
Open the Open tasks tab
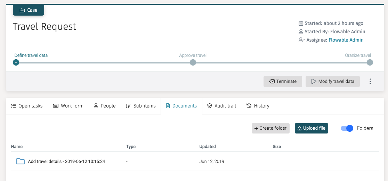click(x=27, y=106)
